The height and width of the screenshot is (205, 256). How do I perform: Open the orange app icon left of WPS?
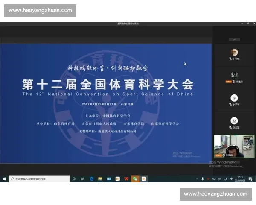[118, 179]
